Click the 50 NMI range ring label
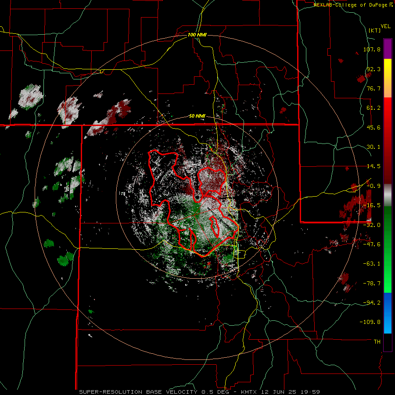395x395 pixels. (x=197, y=116)
